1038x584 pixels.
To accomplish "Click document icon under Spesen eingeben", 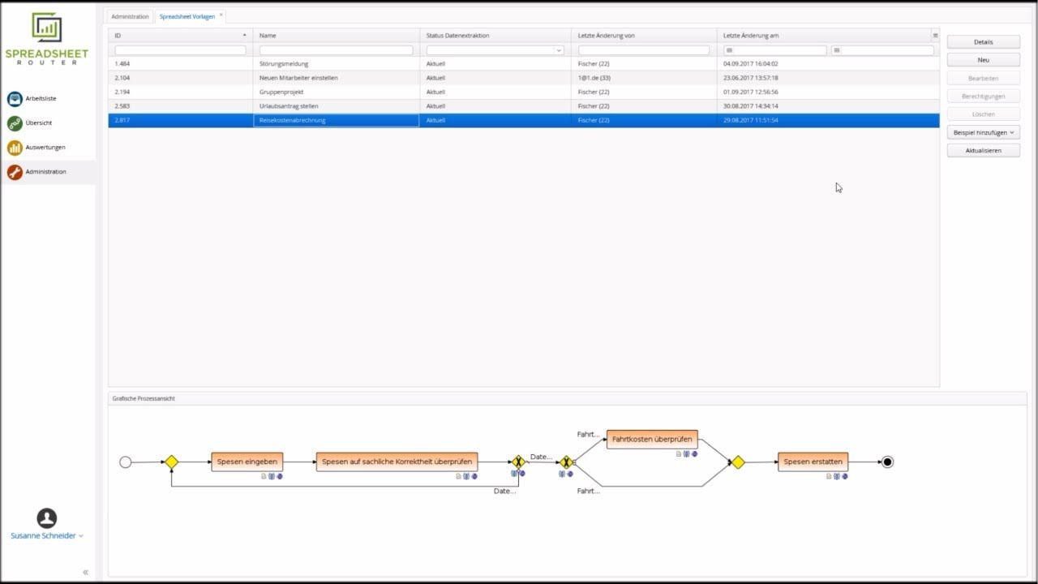I will click(264, 476).
